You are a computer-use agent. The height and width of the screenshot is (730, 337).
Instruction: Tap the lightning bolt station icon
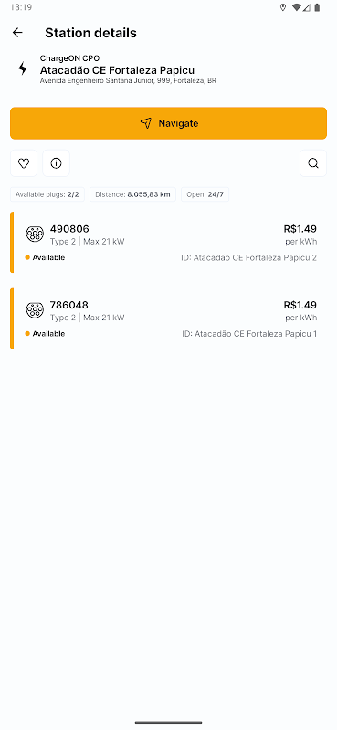click(x=22, y=69)
